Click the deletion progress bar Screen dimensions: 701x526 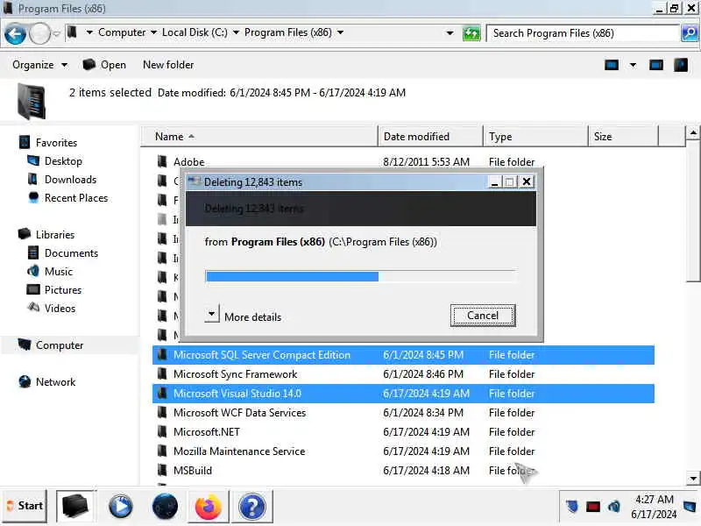(x=360, y=276)
